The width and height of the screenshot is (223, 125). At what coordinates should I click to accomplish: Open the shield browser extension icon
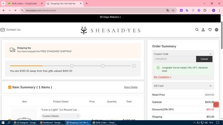point(193,10)
